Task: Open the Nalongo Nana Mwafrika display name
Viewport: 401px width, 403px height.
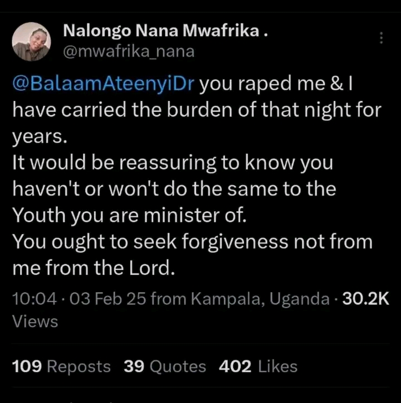Action: 165,31
